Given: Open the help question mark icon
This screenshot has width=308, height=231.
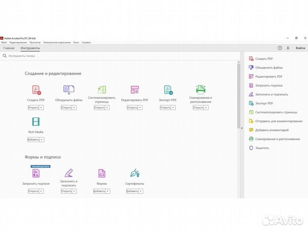Looking at the screenshot, I should pos(280,48).
